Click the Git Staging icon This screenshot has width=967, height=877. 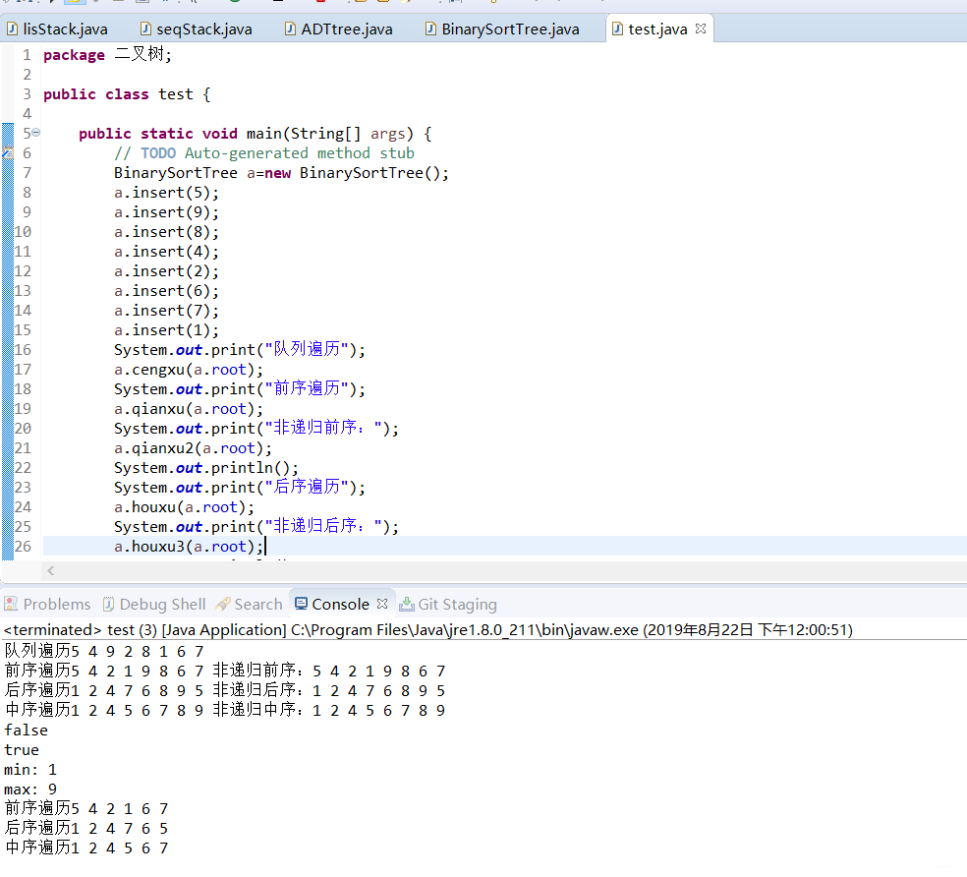click(407, 605)
